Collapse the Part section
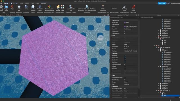 click(111, 75)
